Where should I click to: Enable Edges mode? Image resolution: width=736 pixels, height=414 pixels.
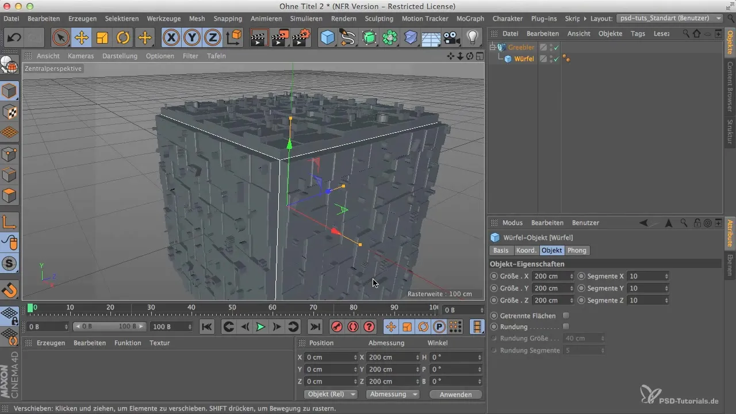[x=10, y=175]
